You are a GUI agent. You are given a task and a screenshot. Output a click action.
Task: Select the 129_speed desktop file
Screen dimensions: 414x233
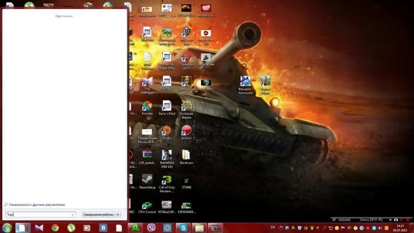(x=147, y=157)
